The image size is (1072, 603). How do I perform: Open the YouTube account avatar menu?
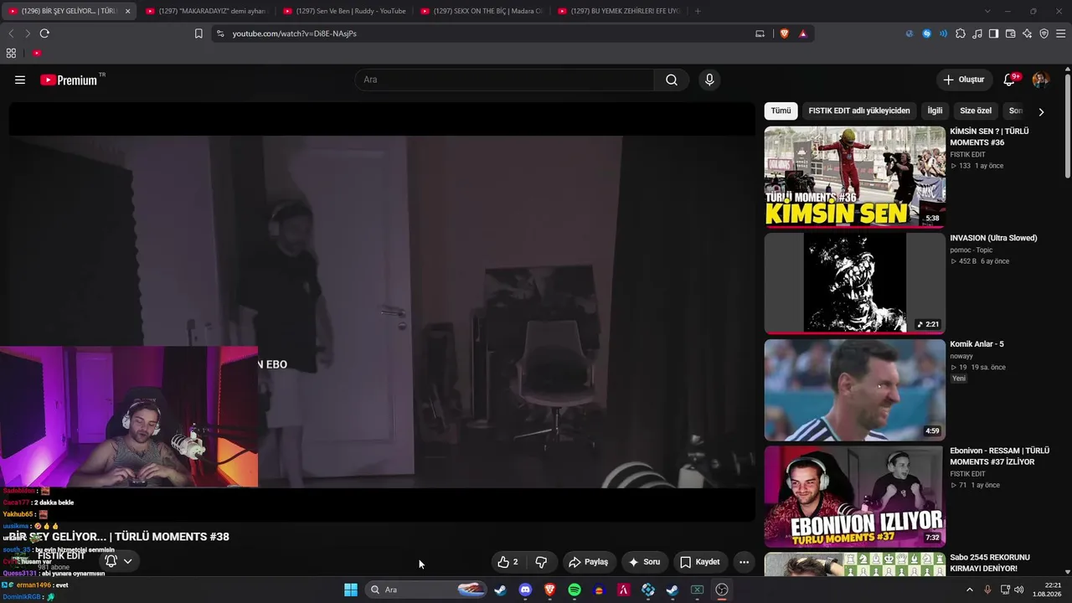(x=1040, y=80)
